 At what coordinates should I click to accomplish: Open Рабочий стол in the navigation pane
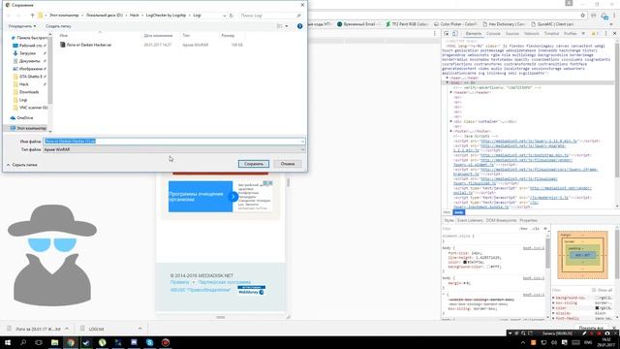point(30,46)
